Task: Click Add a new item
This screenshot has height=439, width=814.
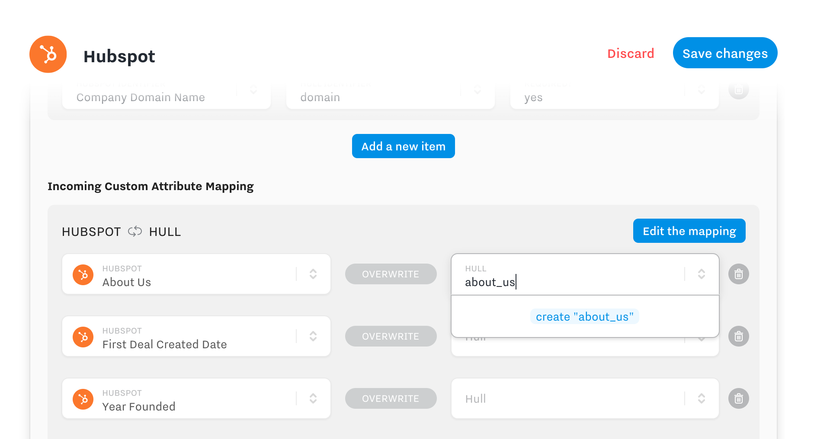Action: (403, 146)
